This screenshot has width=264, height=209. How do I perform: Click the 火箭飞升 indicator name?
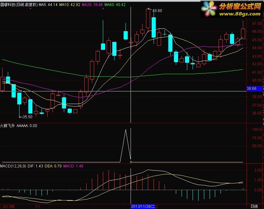coord(8,126)
